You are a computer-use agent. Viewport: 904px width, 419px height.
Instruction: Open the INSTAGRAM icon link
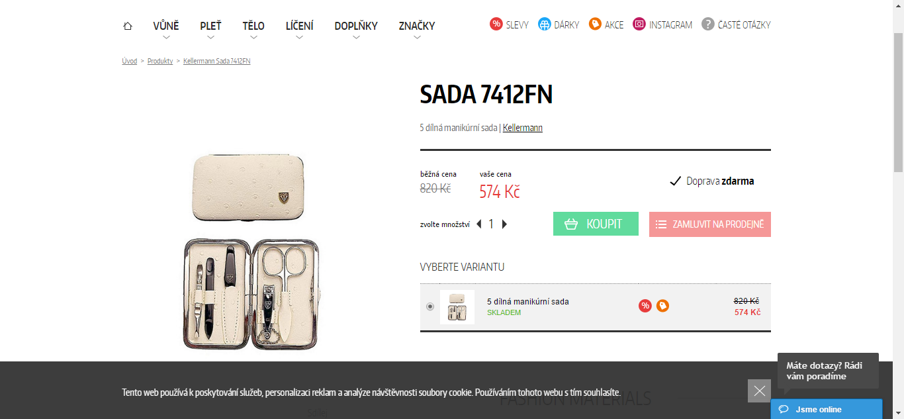pos(639,24)
